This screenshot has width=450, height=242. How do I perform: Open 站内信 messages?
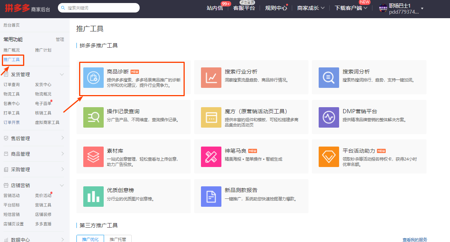(x=215, y=8)
